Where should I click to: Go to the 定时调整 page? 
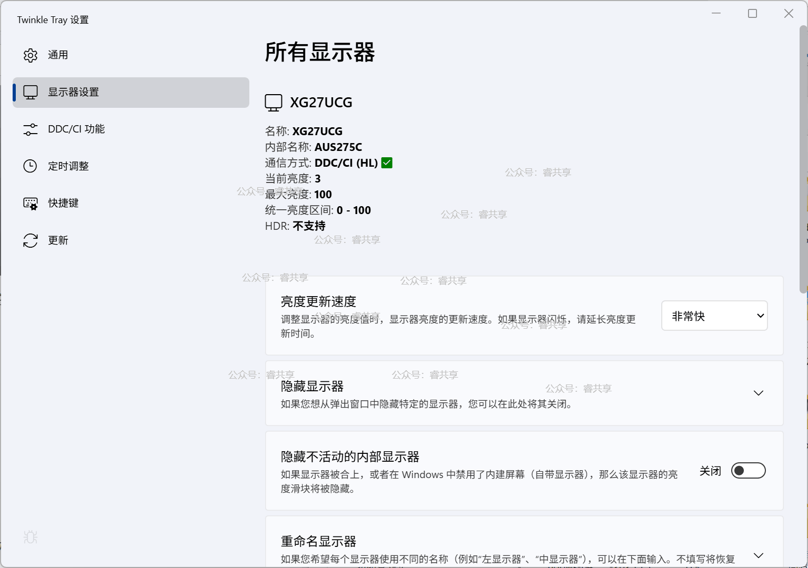[x=68, y=166]
